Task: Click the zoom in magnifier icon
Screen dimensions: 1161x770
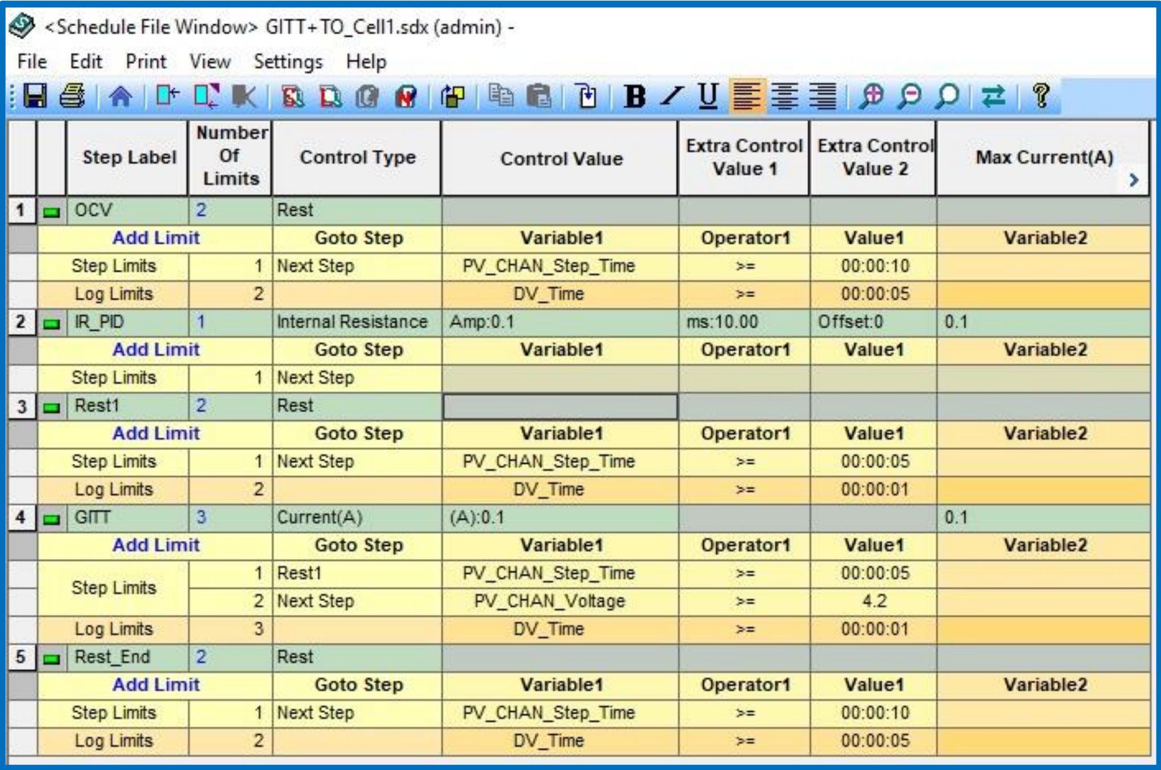Action: 872,96
